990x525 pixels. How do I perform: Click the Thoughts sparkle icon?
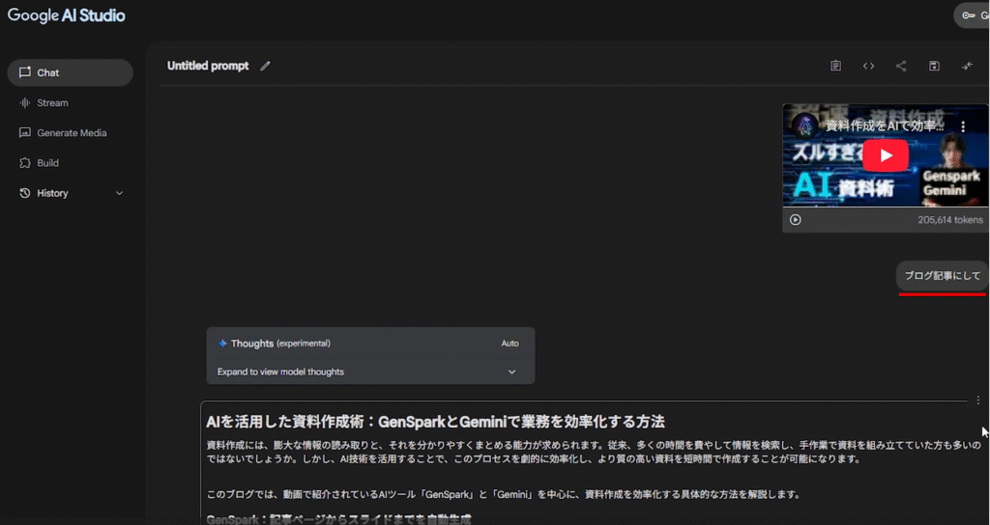(x=222, y=344)
